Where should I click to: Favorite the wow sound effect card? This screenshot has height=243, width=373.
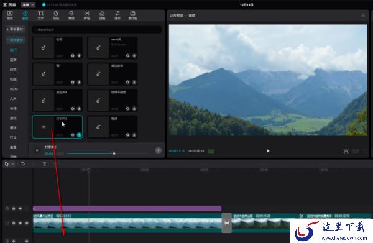(127, 56)
